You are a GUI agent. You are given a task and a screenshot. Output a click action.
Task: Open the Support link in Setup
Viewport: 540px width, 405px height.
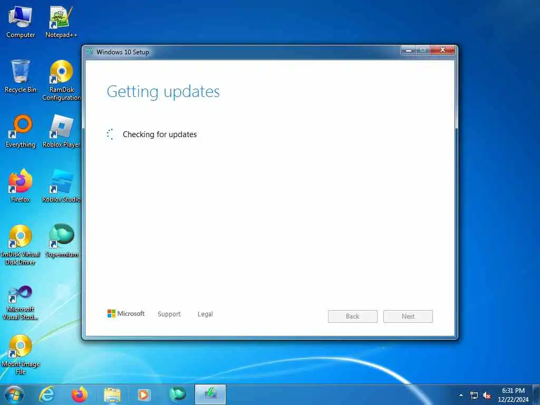169,314
